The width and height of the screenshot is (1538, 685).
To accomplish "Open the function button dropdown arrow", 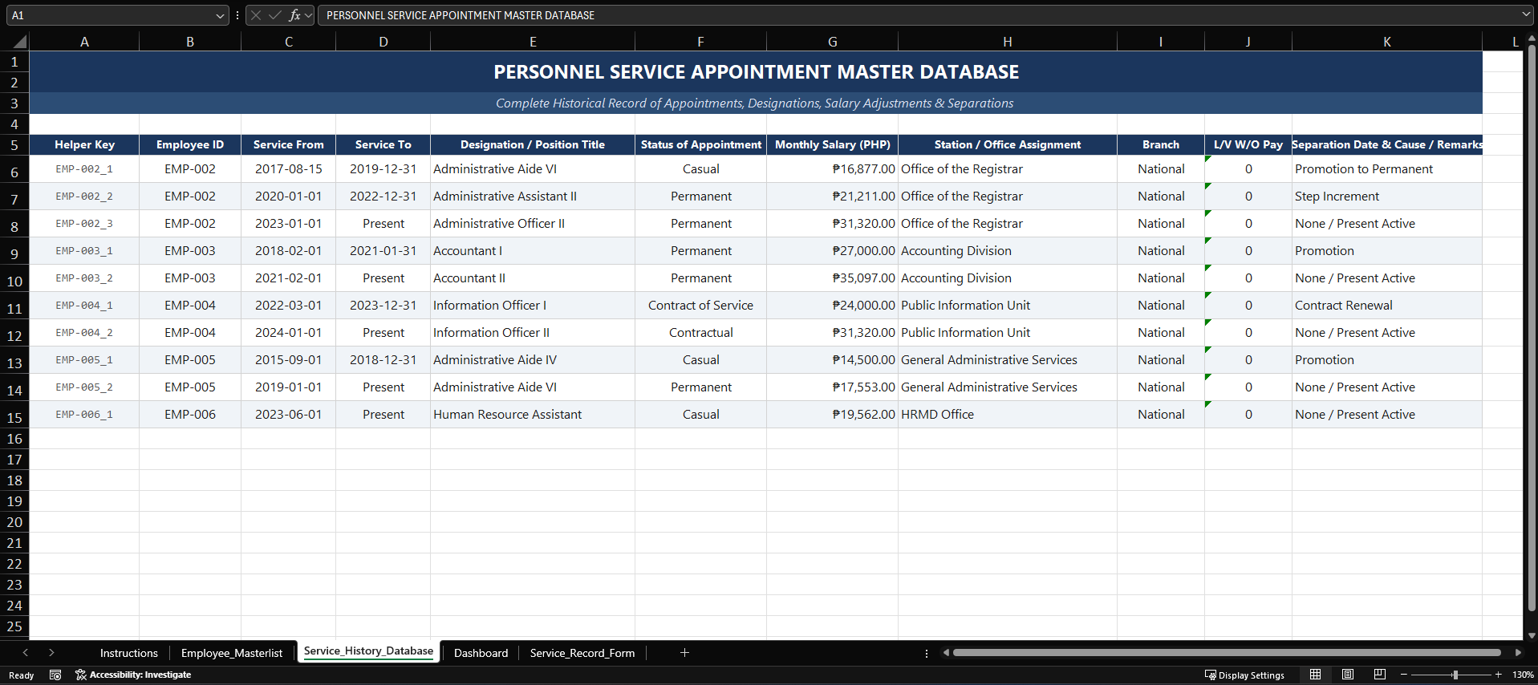I will click(x=309, y=15).
